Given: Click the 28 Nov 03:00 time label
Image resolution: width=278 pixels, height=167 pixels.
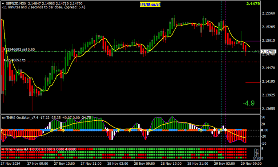Looking at the screenshot, I should pyautogui.click(x=117, y=163).
